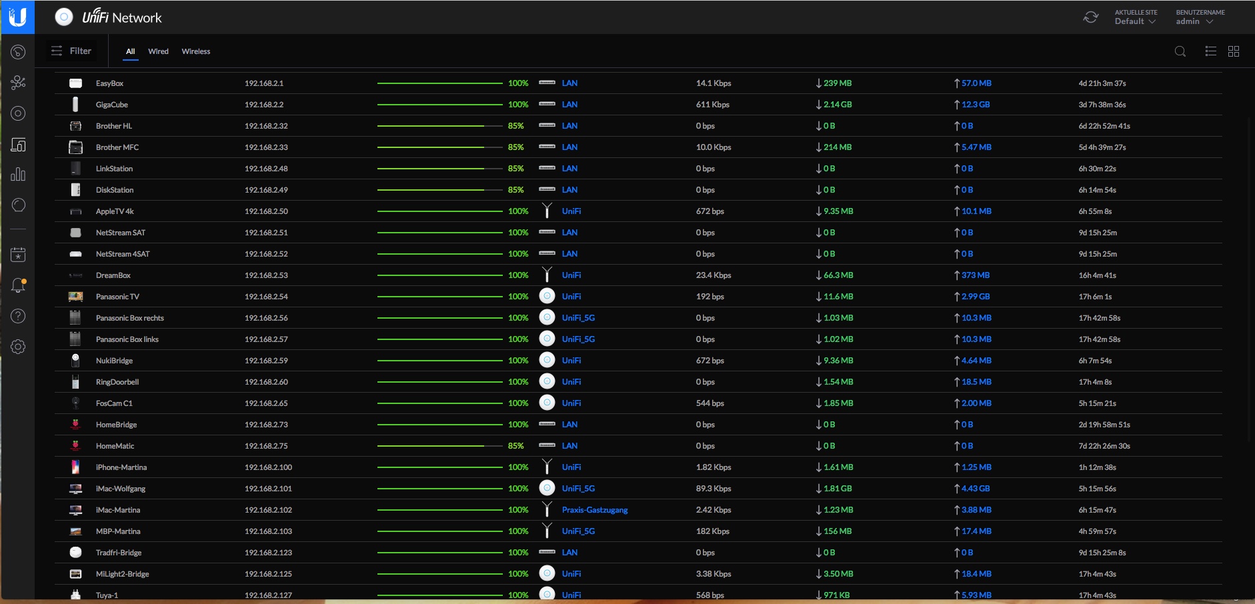Viewport: 1255px width, 604px height.
Task: Open the Topology nodes icon in sidebar
Action: (x=18, y=83)
